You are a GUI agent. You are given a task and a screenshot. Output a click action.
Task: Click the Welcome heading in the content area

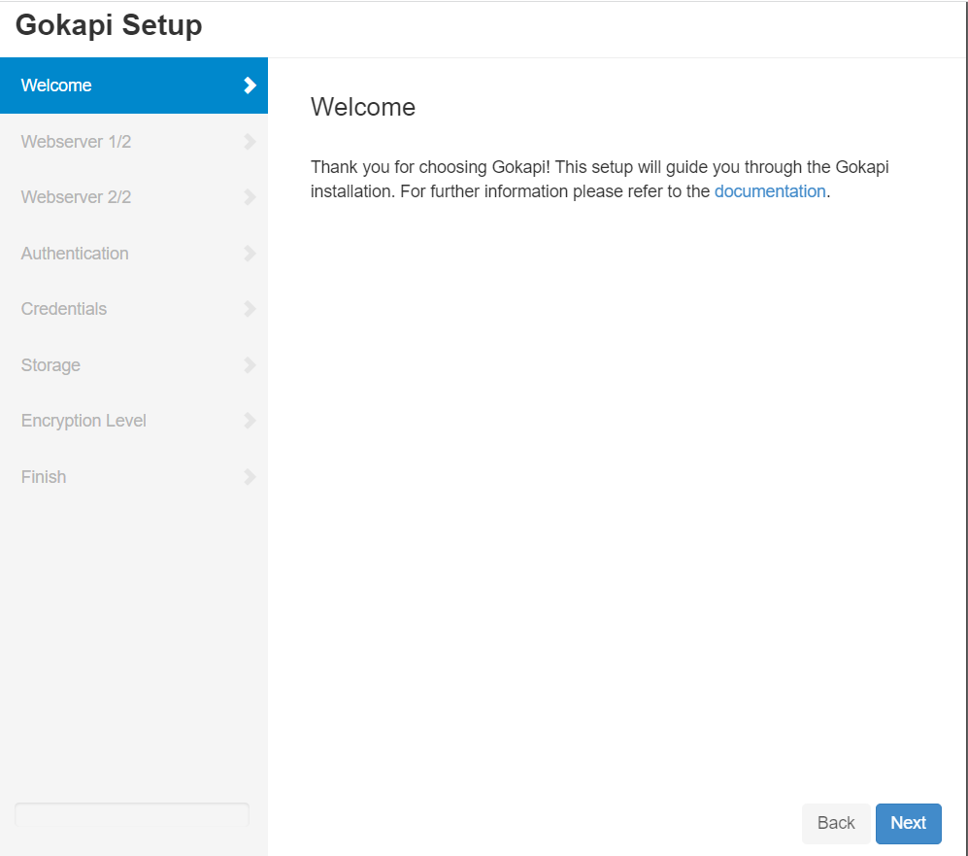pyautogui.click(x=363, y=108)
